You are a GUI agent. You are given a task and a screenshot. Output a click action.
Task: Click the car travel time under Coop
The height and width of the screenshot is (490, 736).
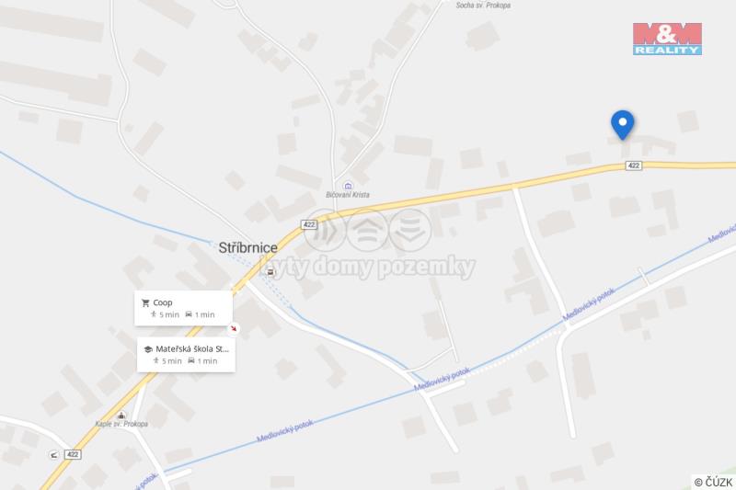pyautogui.click(x=200, y=314)
